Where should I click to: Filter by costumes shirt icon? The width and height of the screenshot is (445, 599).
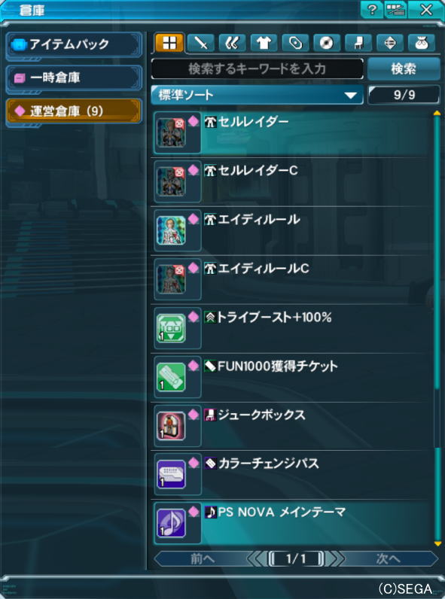[x=264, y=43]
